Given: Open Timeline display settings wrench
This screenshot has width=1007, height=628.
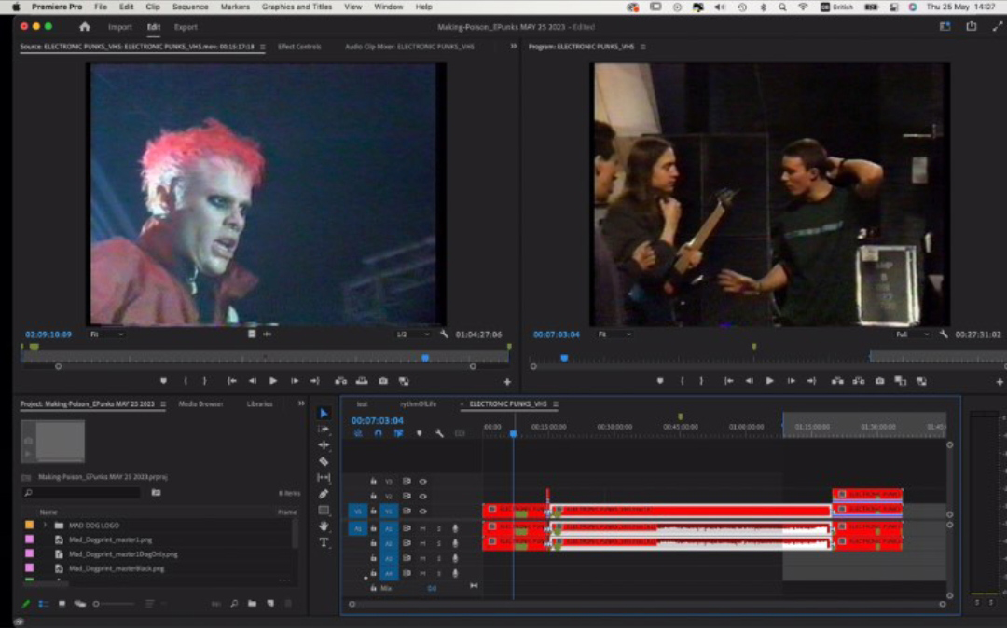Looking at the screenshot, I should pyautogui.click(x=439, y=433).
